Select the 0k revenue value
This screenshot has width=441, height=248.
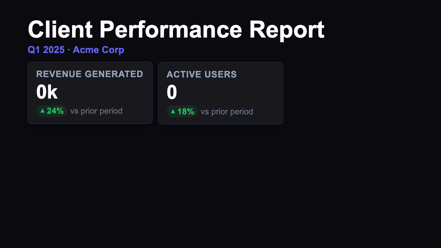point(47,92)
